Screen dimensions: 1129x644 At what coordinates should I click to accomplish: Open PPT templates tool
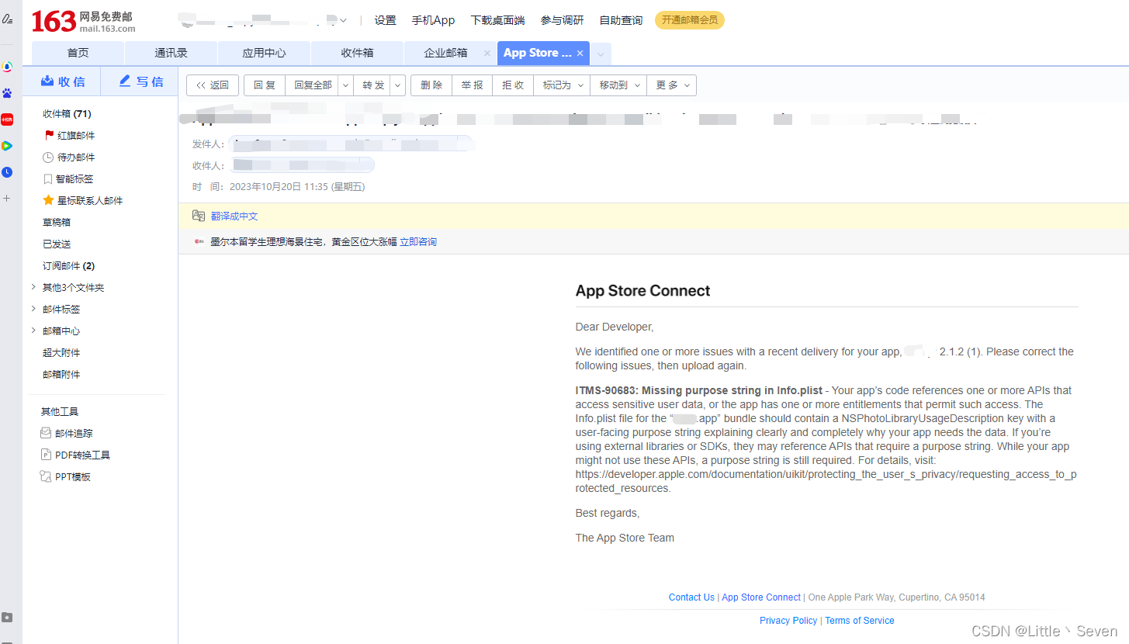point(65,476)
